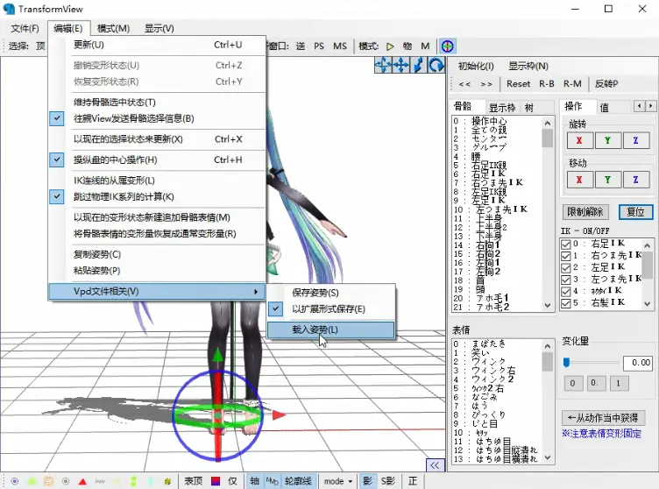659x489 pixels.
Task: Click the bone list scroll-down arrow
Action: tap(547, 306)
